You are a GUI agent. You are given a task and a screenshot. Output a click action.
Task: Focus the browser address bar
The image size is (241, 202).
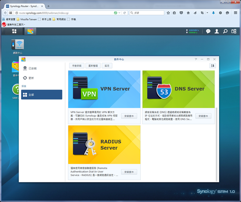[66, 13]
